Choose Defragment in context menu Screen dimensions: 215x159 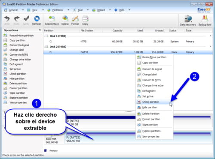pos(154,91)
